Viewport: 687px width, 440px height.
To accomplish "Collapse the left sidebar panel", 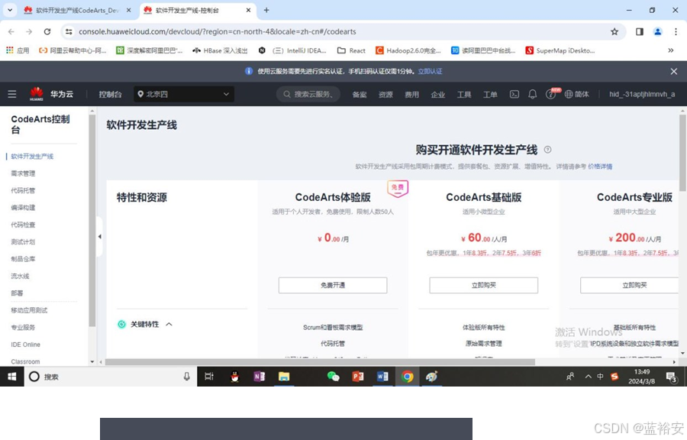I will (x=99, y=237).
